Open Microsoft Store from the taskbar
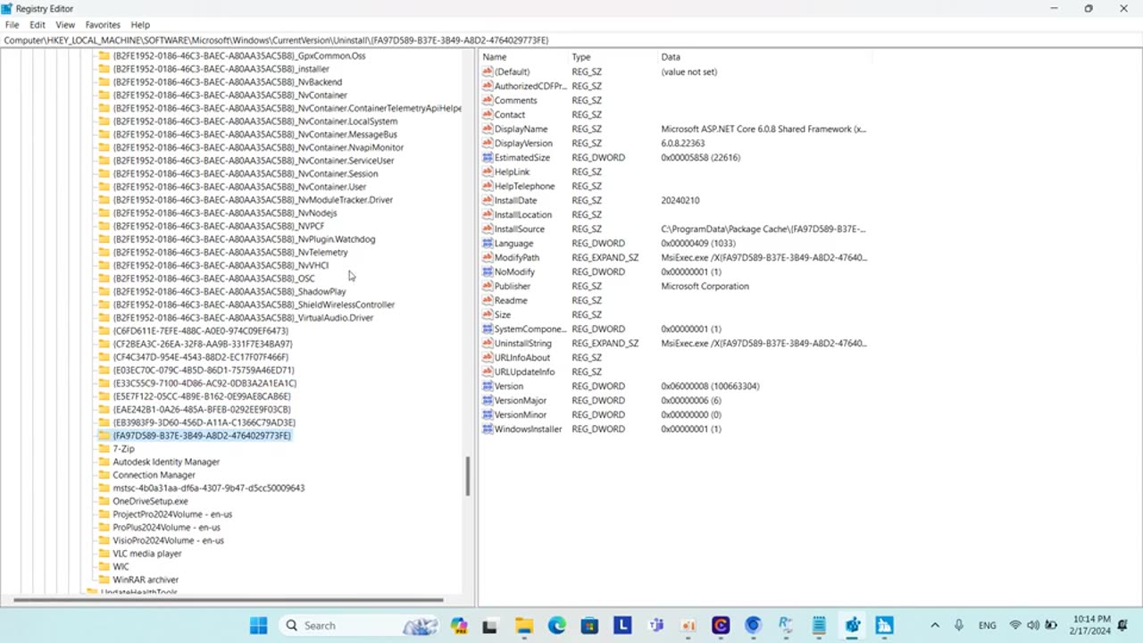The height and width of the screenshot is (643, 1143). tap(589, 625)
